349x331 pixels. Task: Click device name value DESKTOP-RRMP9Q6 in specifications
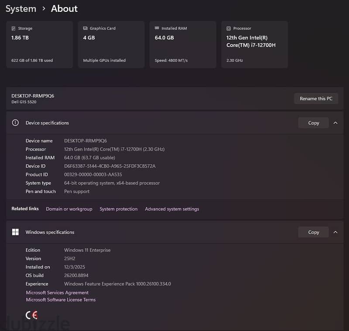[x=86, y=141]
